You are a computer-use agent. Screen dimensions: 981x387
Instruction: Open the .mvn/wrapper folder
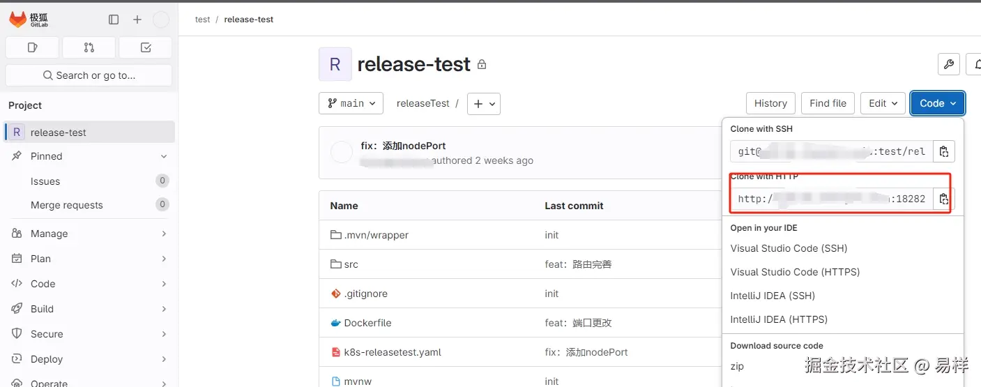[377, 235]
